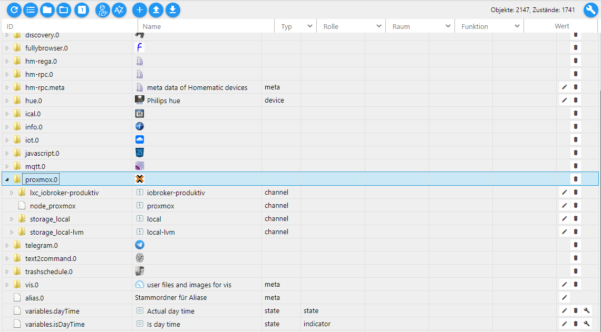Toggle the list view mode button
This screenshot has height=332, width=601.
point(31,9)
